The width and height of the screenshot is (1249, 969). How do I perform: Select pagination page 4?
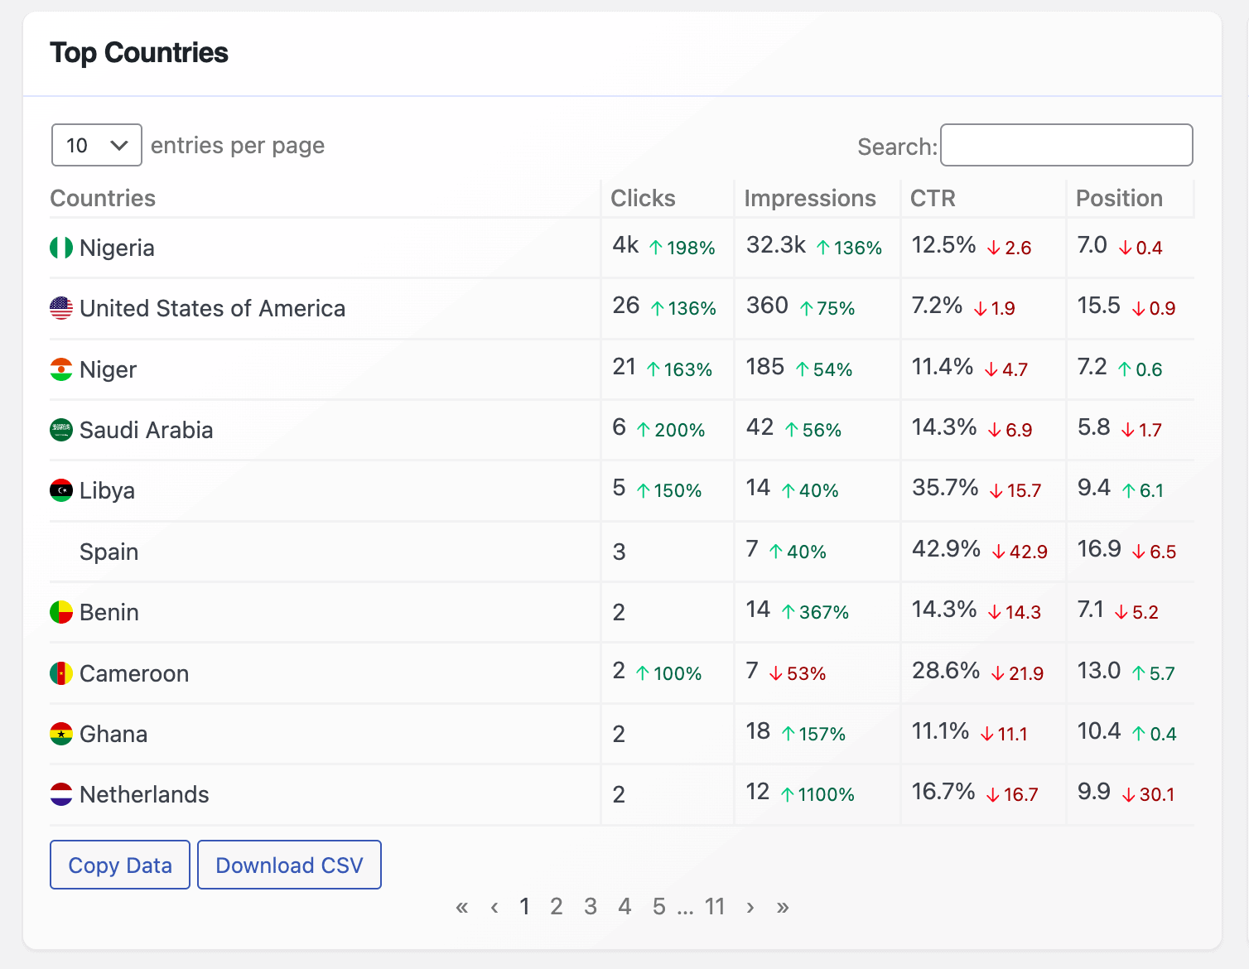coord(624,907)
